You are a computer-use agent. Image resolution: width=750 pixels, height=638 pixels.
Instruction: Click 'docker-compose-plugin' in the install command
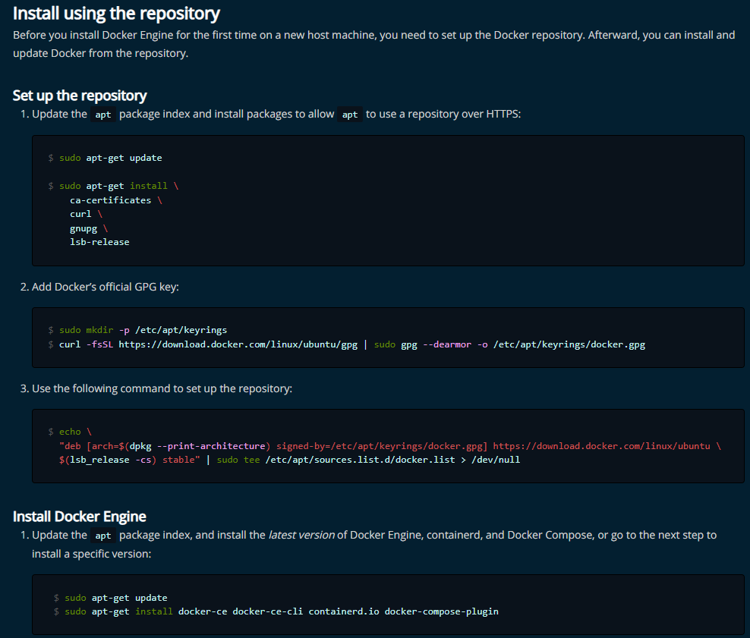click(x=442, y=611)
